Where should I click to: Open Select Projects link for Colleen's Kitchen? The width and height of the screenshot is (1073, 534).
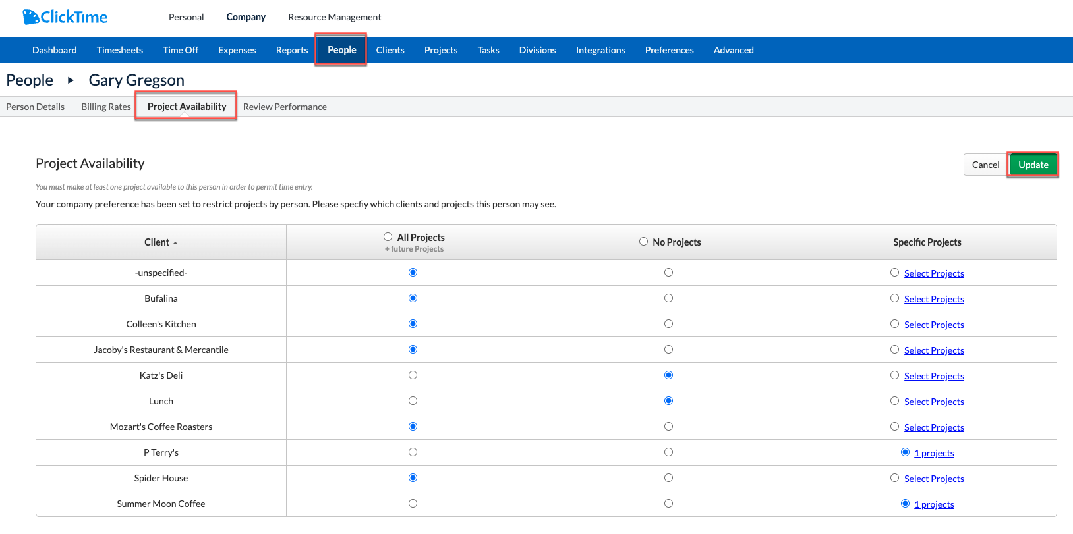934,325
